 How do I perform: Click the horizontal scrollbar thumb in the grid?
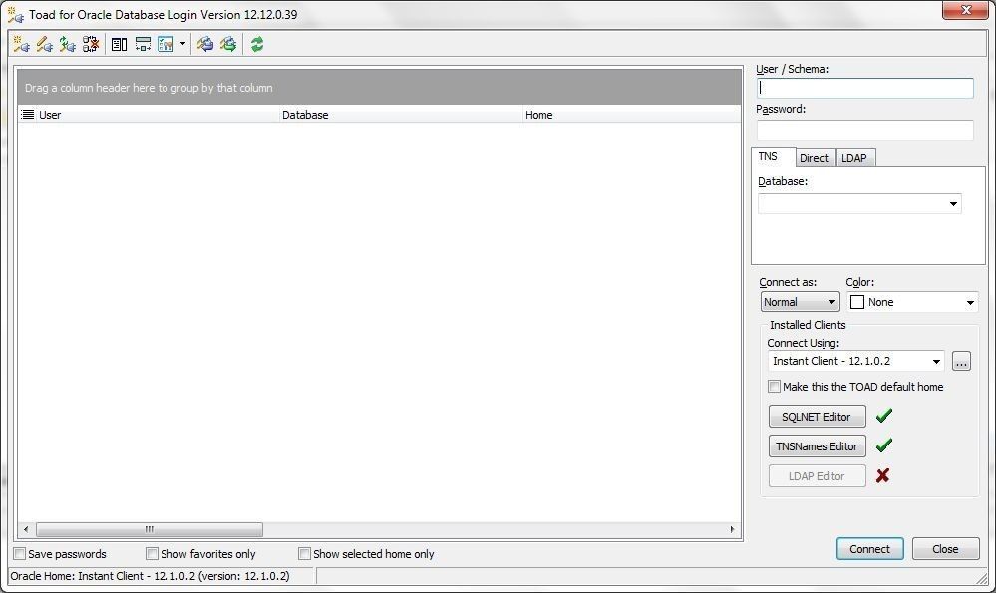click(x=150, y=529)
